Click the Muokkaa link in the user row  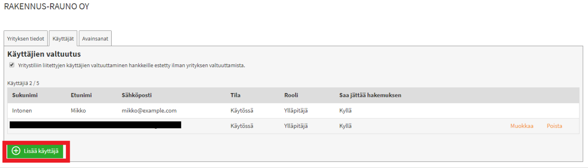tap(522, 126)
